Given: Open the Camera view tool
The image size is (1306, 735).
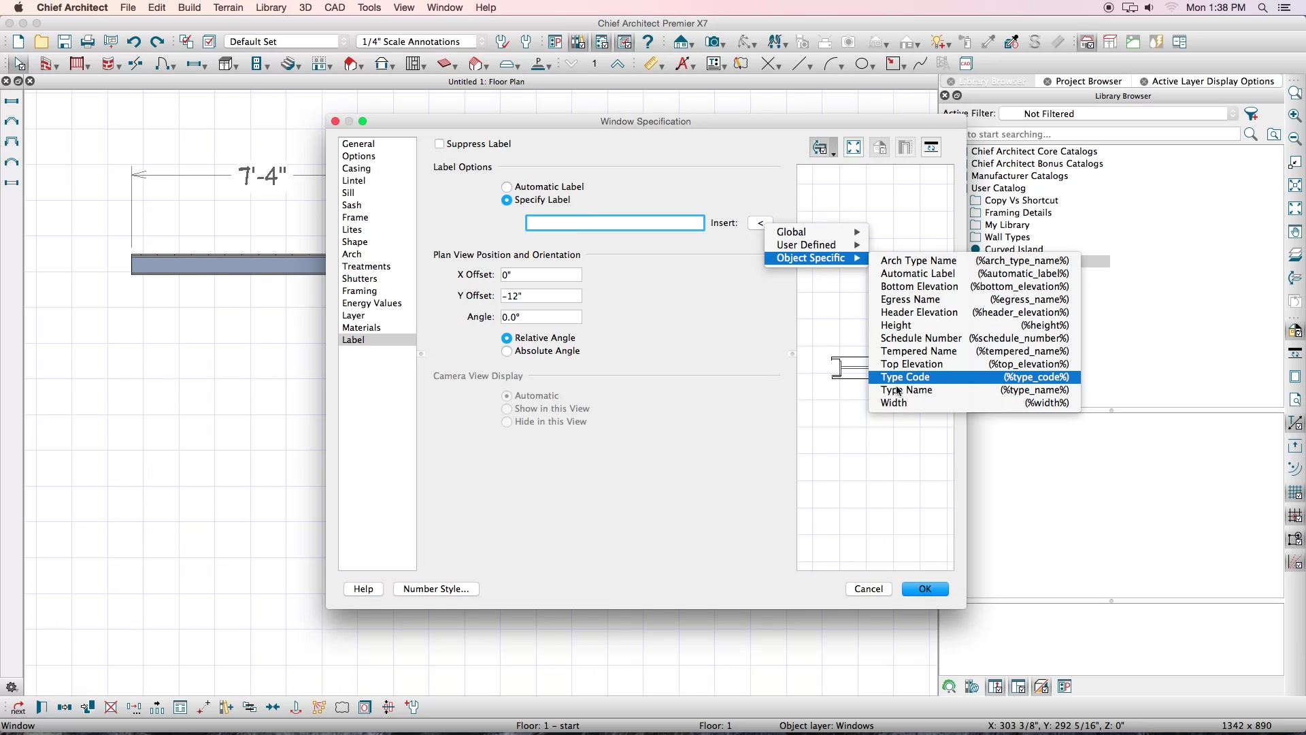Looking at the screenshot, I should click(x=712, y=42).
